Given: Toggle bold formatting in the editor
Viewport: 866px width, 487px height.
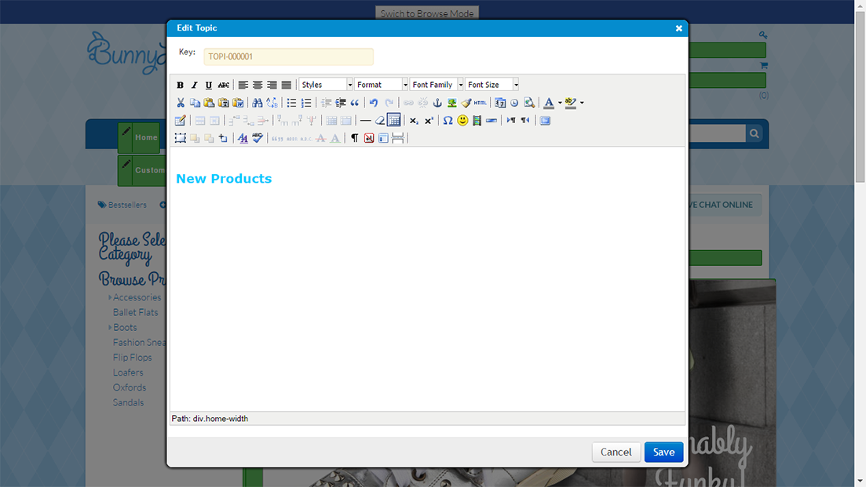Looking at the screenshot, I should [180, 85].
